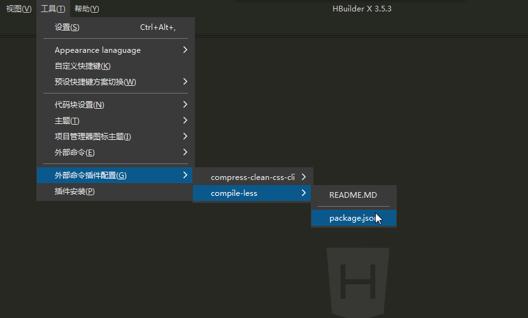Open 代码块设置(N) submenu
This screenshot has width=528, height=318.
point(115,104)
